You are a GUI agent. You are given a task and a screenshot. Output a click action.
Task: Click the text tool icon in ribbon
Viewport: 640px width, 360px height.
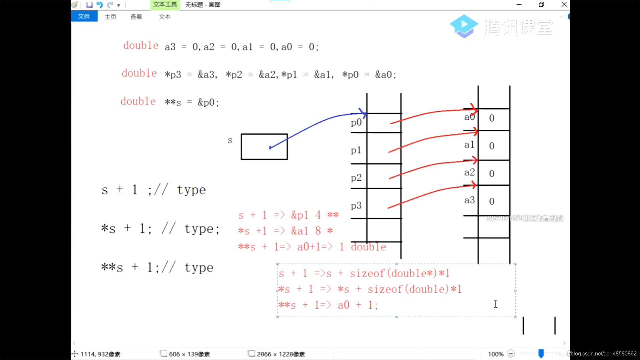click(x=165, y=4)
